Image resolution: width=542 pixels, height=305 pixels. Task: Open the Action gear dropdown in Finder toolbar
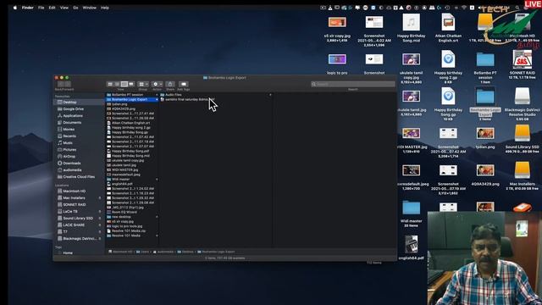[157, 84]
